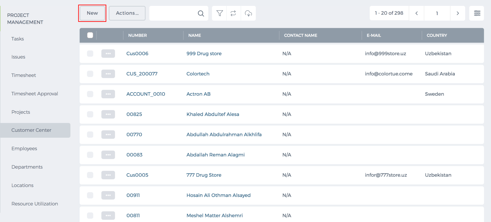
Task: Click the New button
Action: click(92, 13)
